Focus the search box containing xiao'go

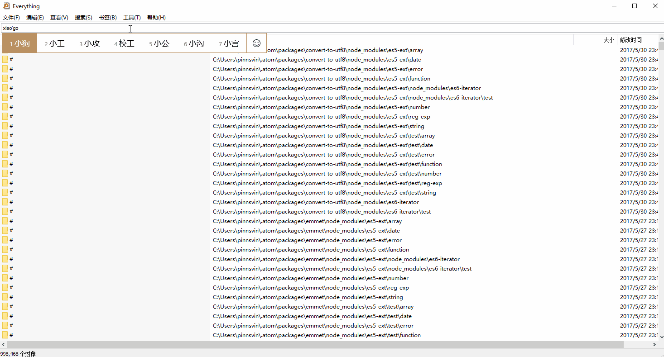pyautogui.click(x=332, y=28)
